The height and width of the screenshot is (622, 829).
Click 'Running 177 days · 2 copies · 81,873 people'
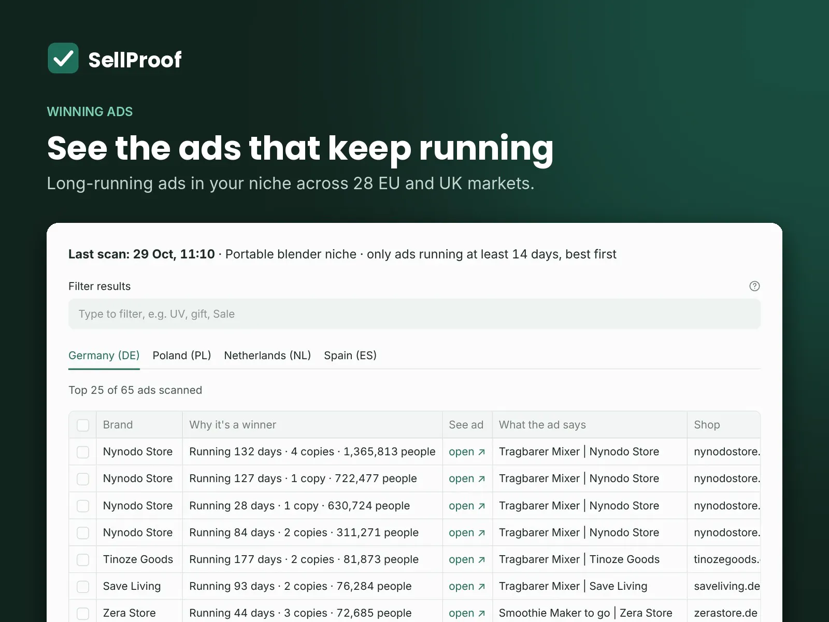tap(304, 559)
